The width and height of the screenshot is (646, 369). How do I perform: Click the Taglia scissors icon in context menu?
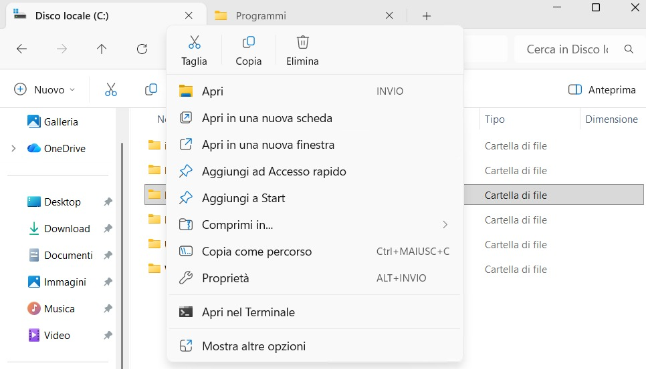pyautogui.click(x=194, y=43)
